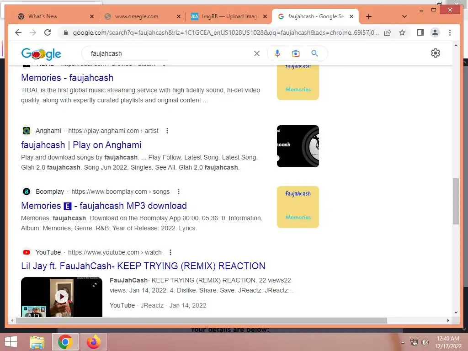Close the faujahcash Google Search tab
Viewport: 468px width, 351px height.
[351, 16]
